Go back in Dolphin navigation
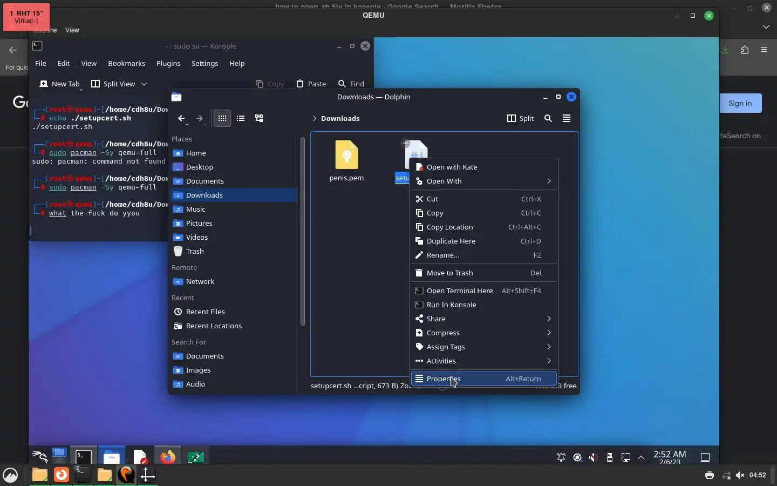 [181, 118]
